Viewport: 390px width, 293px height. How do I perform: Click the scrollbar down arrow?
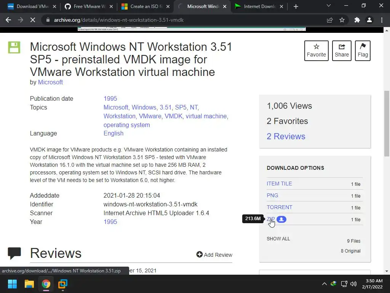pyautogui.click(x=387, y=271)
